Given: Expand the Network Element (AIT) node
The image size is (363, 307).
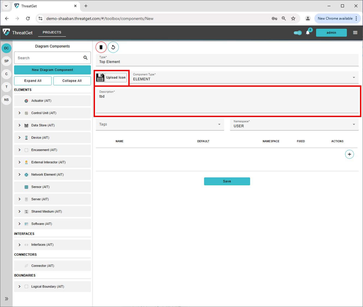Looking at the screenshot, I should point(19,175).
